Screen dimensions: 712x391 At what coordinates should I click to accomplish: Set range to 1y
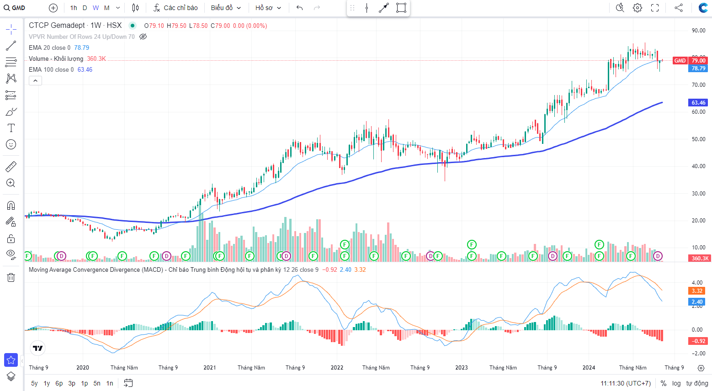point(47,383)
